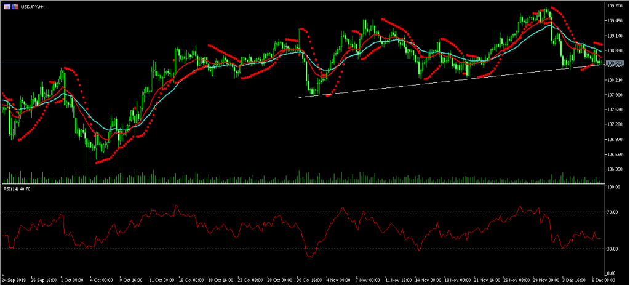630x285 pixels.
Task: Click the RSI 100.00 scale label
Action: (x=614, y=187)
